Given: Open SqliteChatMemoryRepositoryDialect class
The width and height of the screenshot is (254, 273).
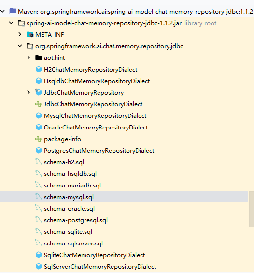Looking at the screenshot, I should [x=94, y=255].
